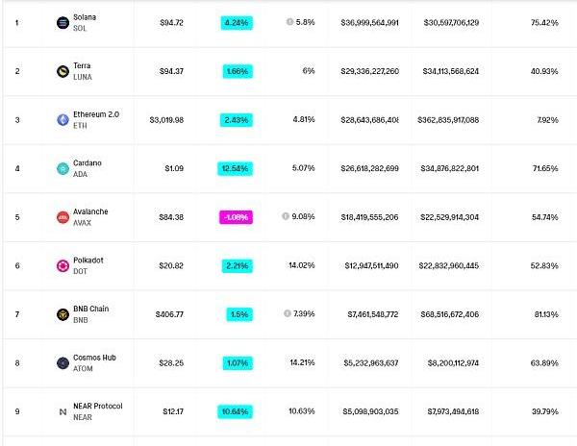Click the Ethereum 2.0 diamond logo
The image size is (577, 446).
coord(64,119)
